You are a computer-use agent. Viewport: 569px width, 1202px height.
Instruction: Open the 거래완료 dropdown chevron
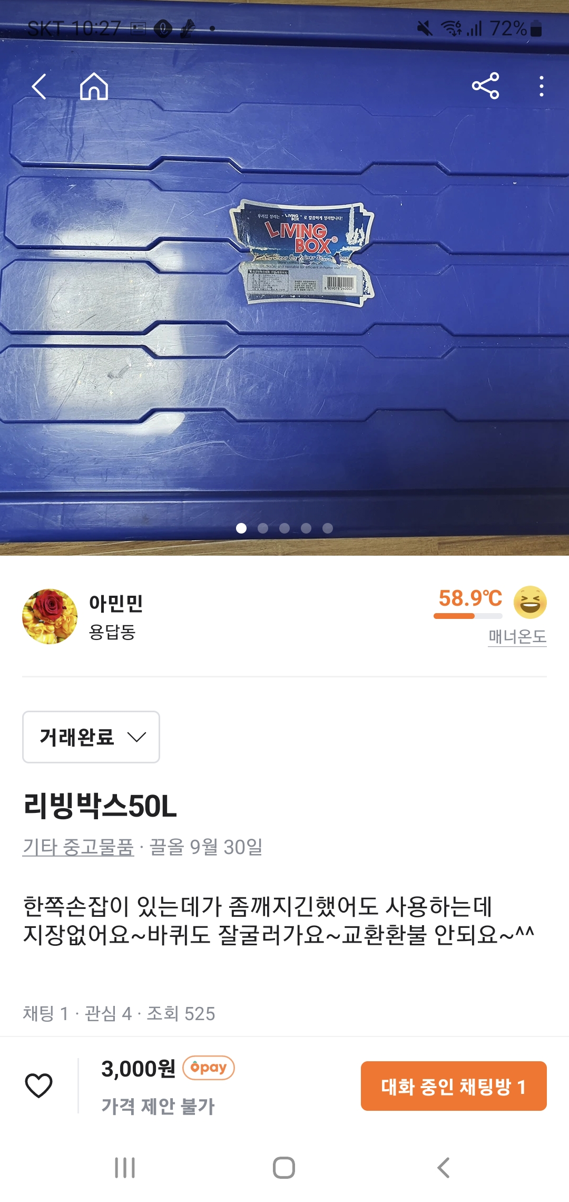coord(137,737)
